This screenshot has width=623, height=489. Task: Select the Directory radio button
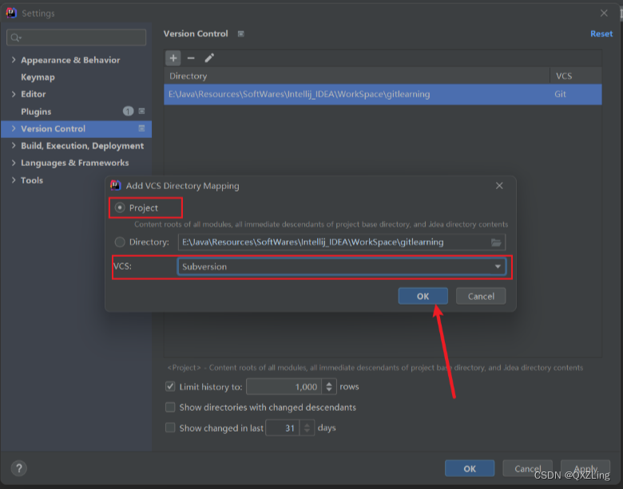click(120, 242)
